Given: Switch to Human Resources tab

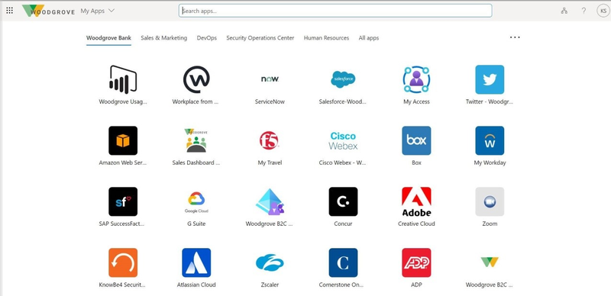Looking at the screenshot, I should click(327, 38).
